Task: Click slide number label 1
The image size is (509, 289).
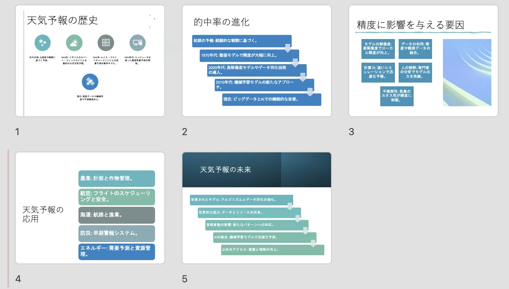Action: pos(17,132)
